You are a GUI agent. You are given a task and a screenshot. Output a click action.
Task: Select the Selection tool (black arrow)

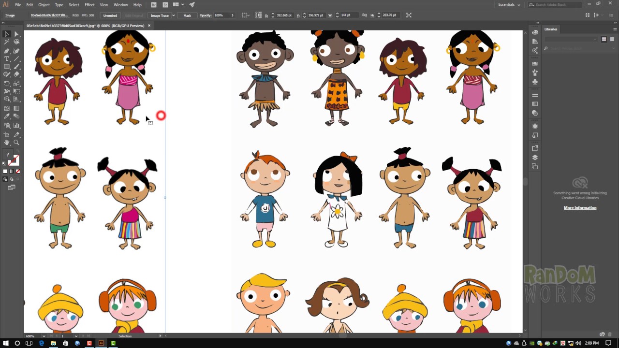7,34
